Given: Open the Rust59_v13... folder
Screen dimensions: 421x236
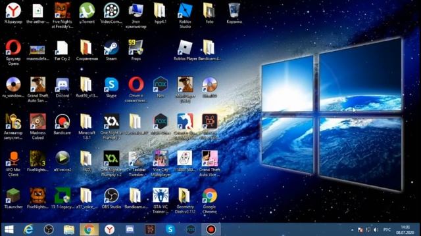Looking at the screenshot, I should [87, 87].
